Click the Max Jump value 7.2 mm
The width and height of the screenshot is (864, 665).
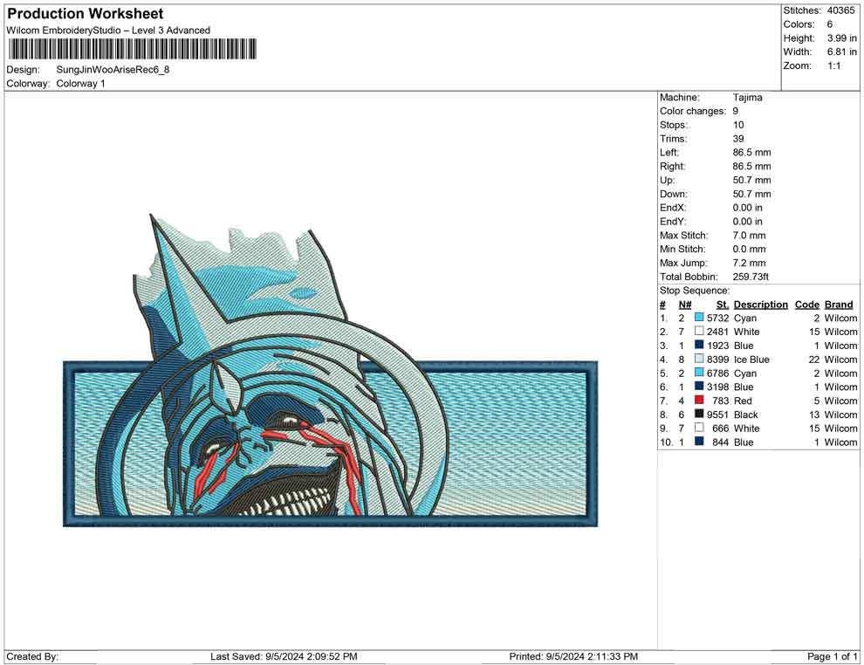[750, 263]
